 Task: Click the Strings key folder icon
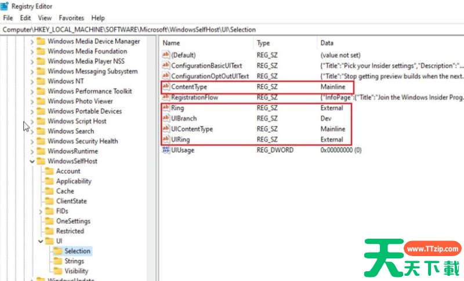click(x=57, y=261)
